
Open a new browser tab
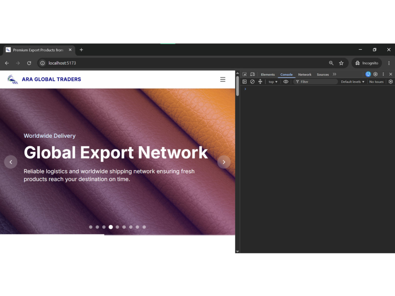click(x=81, y=50)
